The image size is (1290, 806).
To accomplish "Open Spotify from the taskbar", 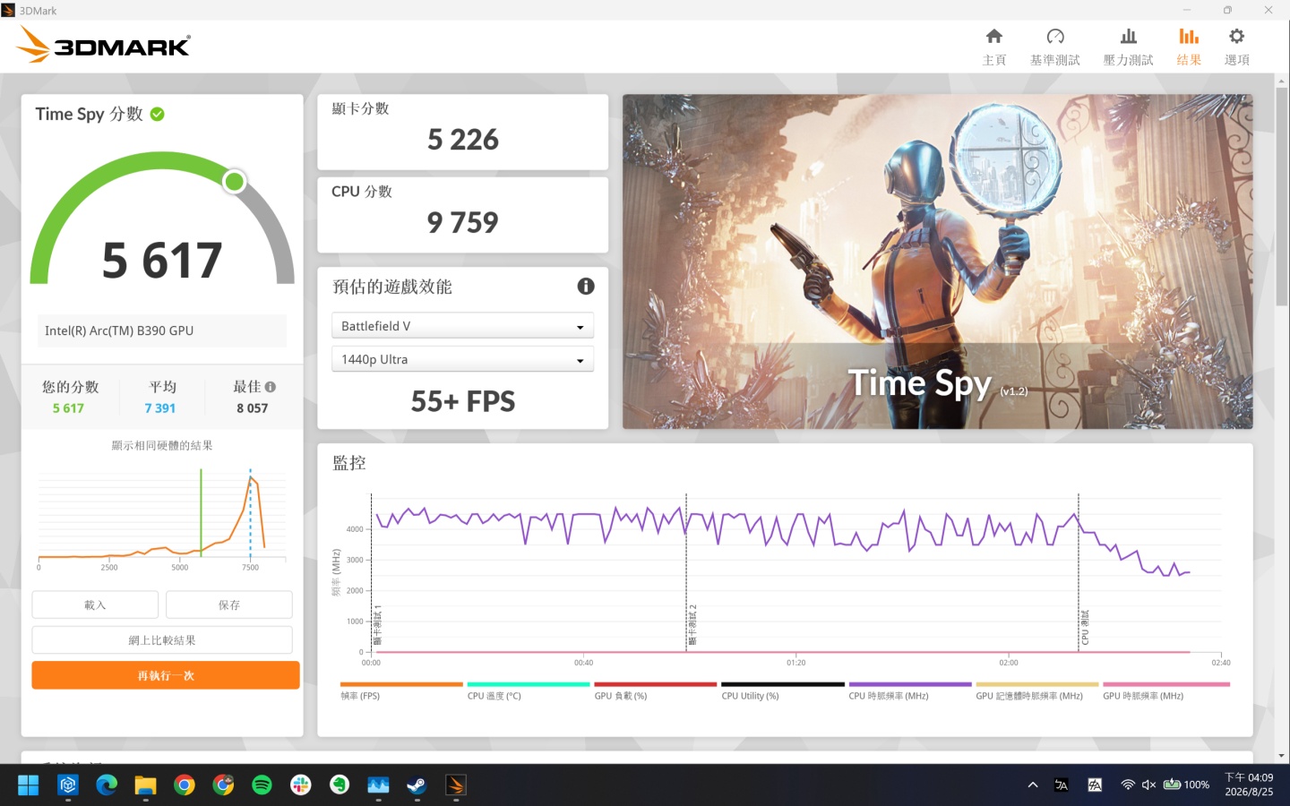I will [262, 785].
